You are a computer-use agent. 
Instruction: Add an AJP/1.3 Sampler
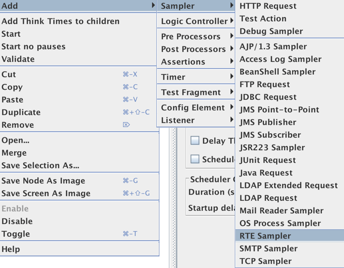290,46
